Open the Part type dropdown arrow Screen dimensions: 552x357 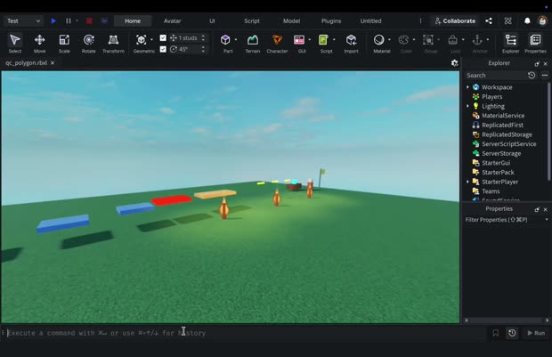click(x=236, y=40)
